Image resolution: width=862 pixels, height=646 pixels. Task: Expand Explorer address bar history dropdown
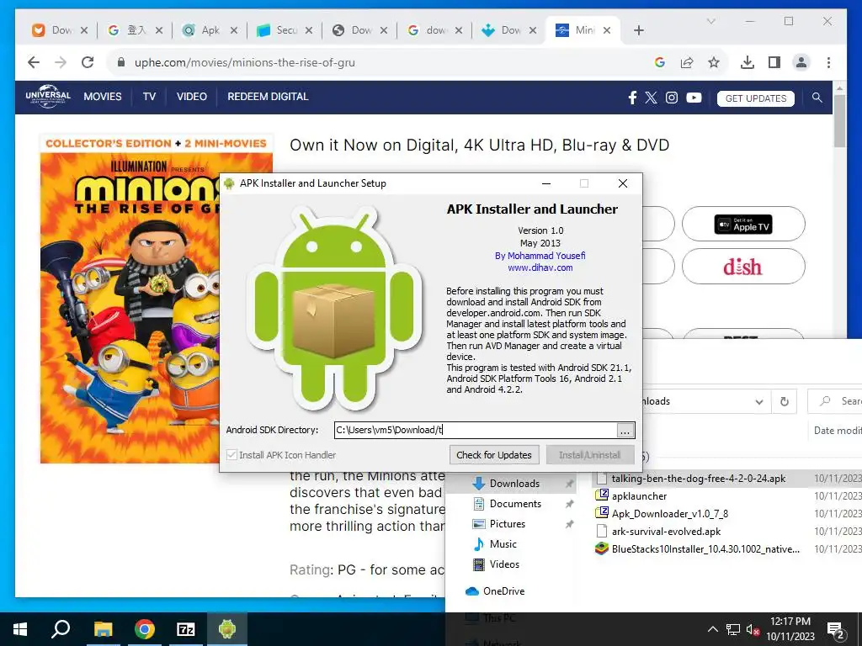pyautogui.click(x=759, y=401)
